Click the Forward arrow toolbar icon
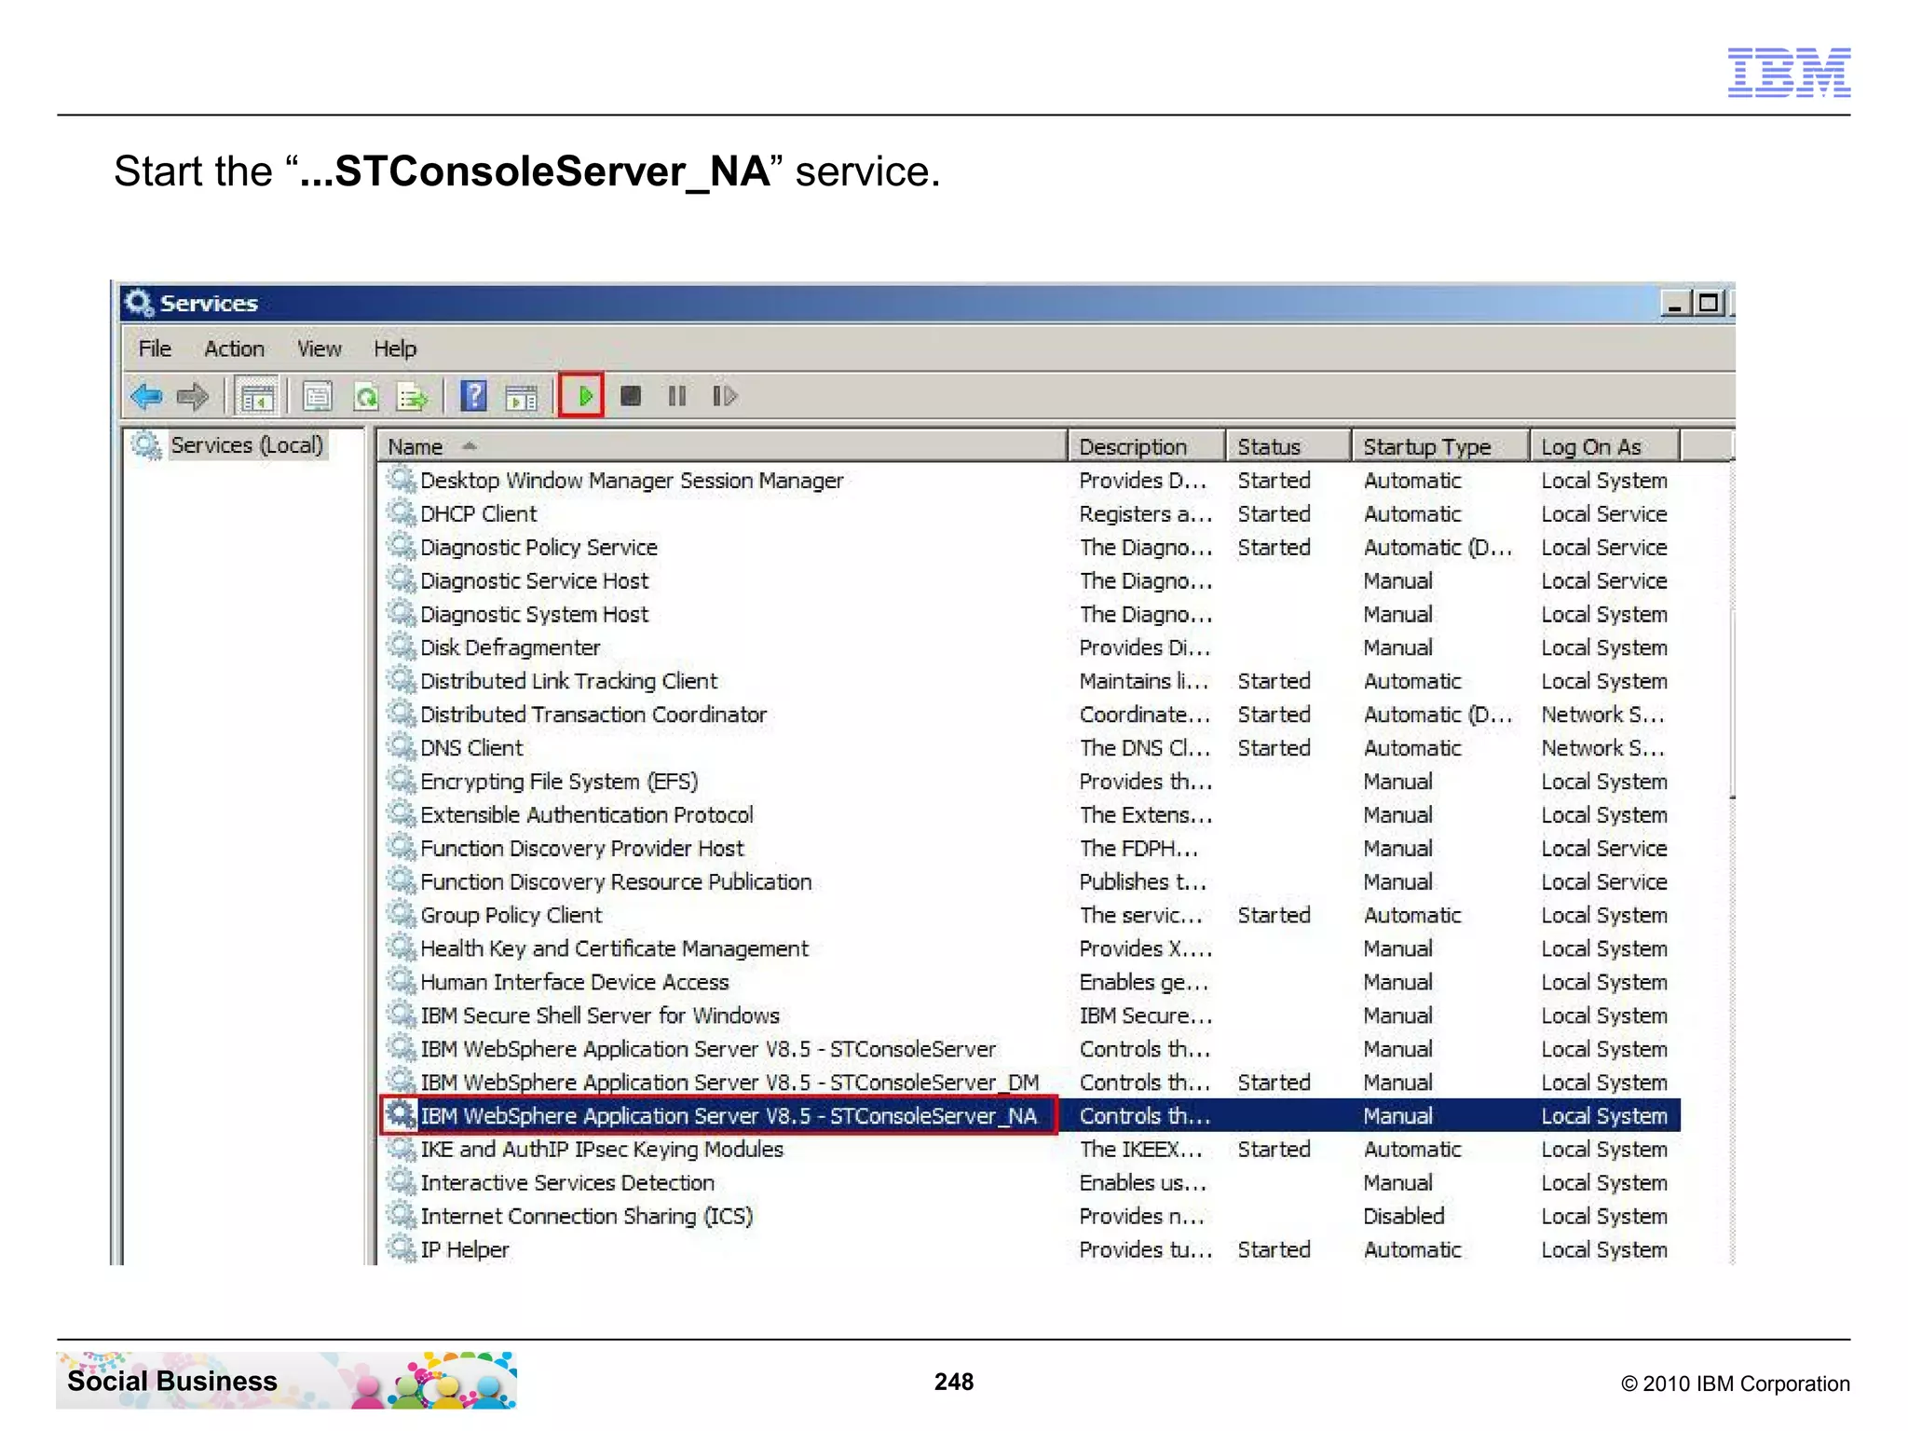 click(x=193, y=397)
